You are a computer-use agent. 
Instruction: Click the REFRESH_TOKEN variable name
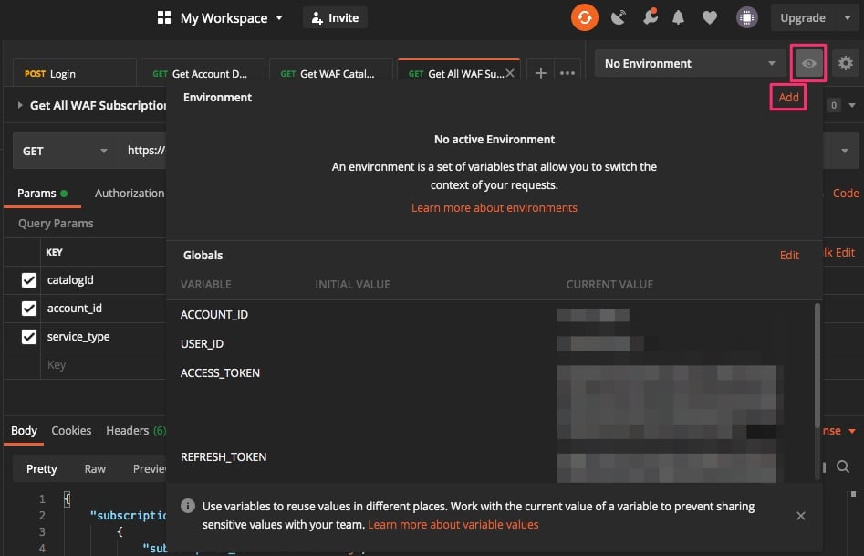coord(224,456)
